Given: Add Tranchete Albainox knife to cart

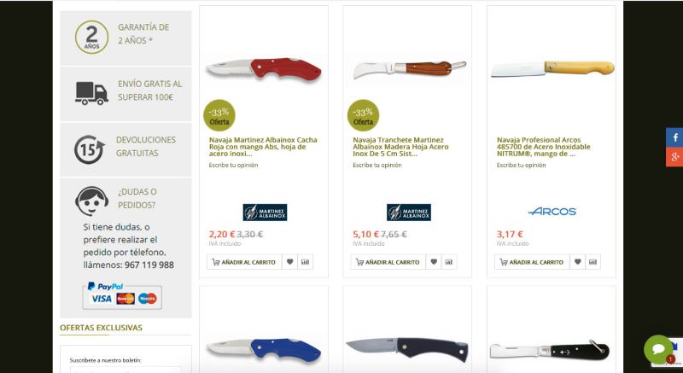Looking at the screenshot, I should point(388,262).
